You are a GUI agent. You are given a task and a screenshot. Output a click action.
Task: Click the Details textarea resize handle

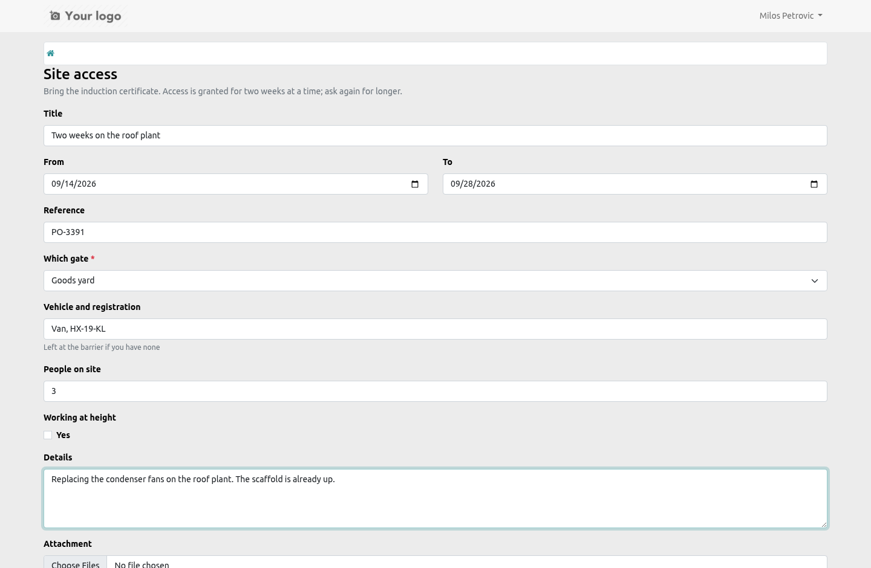click(823, 524)
